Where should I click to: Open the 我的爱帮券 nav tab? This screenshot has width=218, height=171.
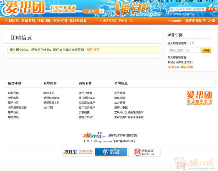[78, 21]
